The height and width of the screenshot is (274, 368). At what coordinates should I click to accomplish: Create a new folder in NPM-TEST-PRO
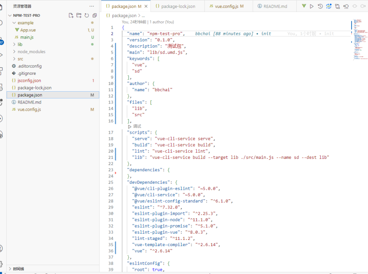point(79,15)
